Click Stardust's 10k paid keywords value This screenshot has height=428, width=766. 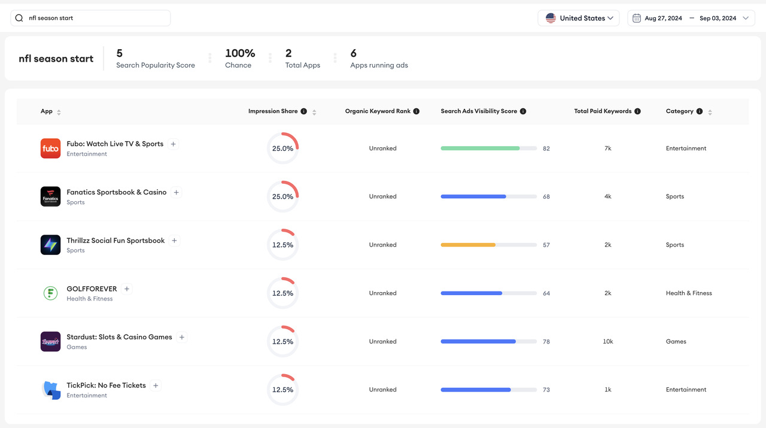[x=607, y=341]
